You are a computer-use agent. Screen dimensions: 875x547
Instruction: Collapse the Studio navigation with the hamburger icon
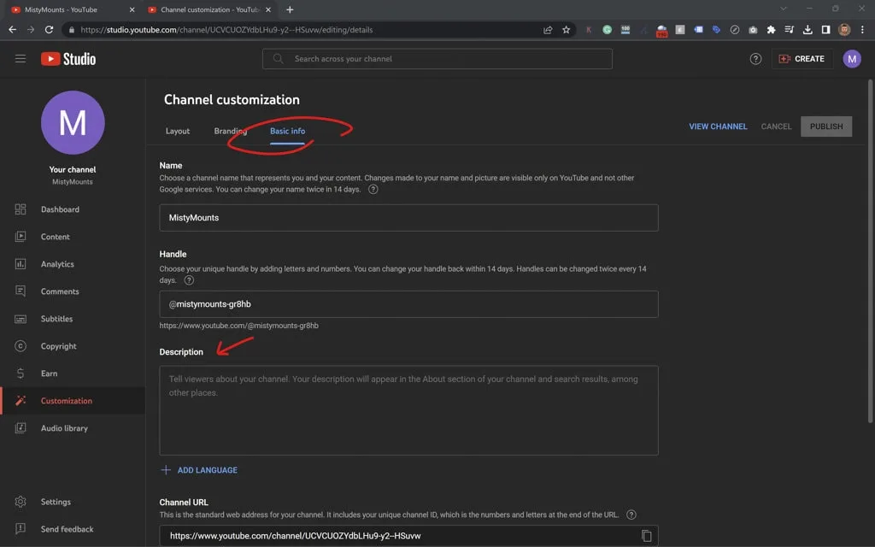tap(21, 59)
